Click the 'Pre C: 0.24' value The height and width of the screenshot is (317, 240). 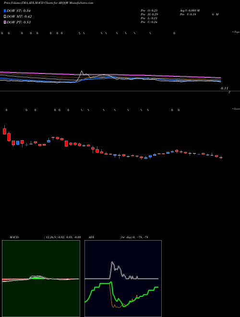[x=149, y=22]
